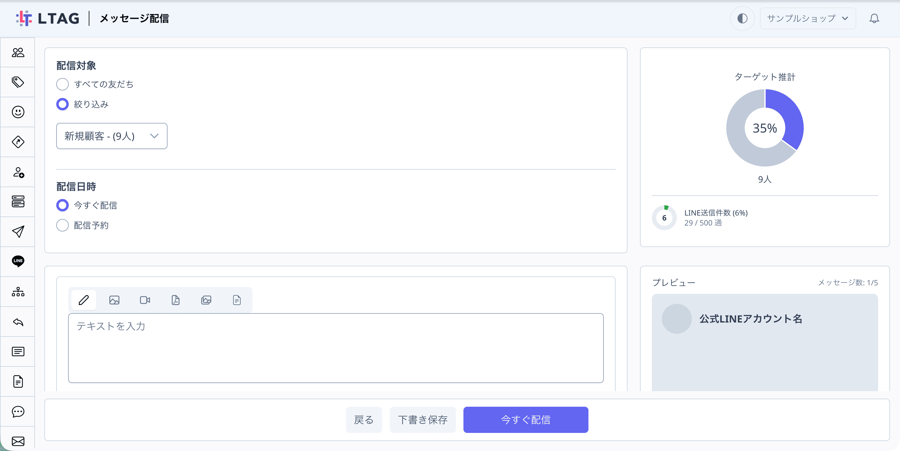Click the 29 / 500 通 count text
Viewport: 900px width, 451px height.
(703, 223)
